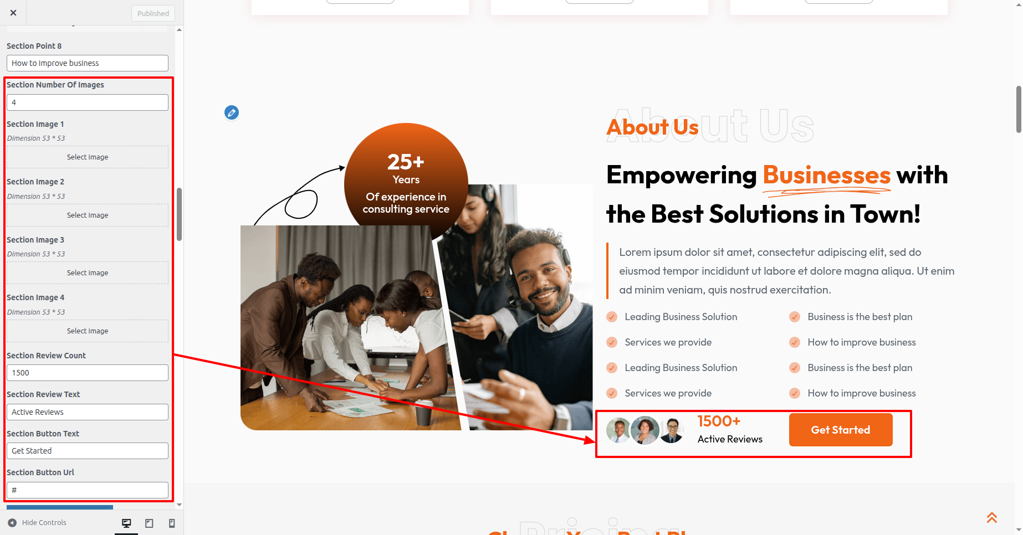The image size is (1023, 535).
Task: Select image for Section Image 3
Action: (x=88, y=273)
